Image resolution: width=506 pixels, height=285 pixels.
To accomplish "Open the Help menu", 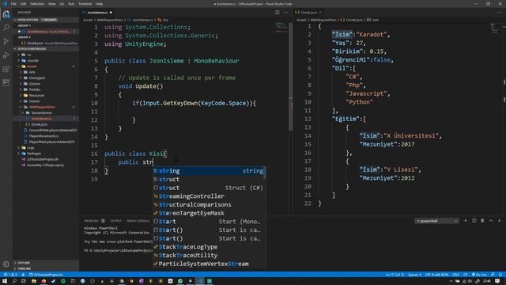I will point(100,4).
